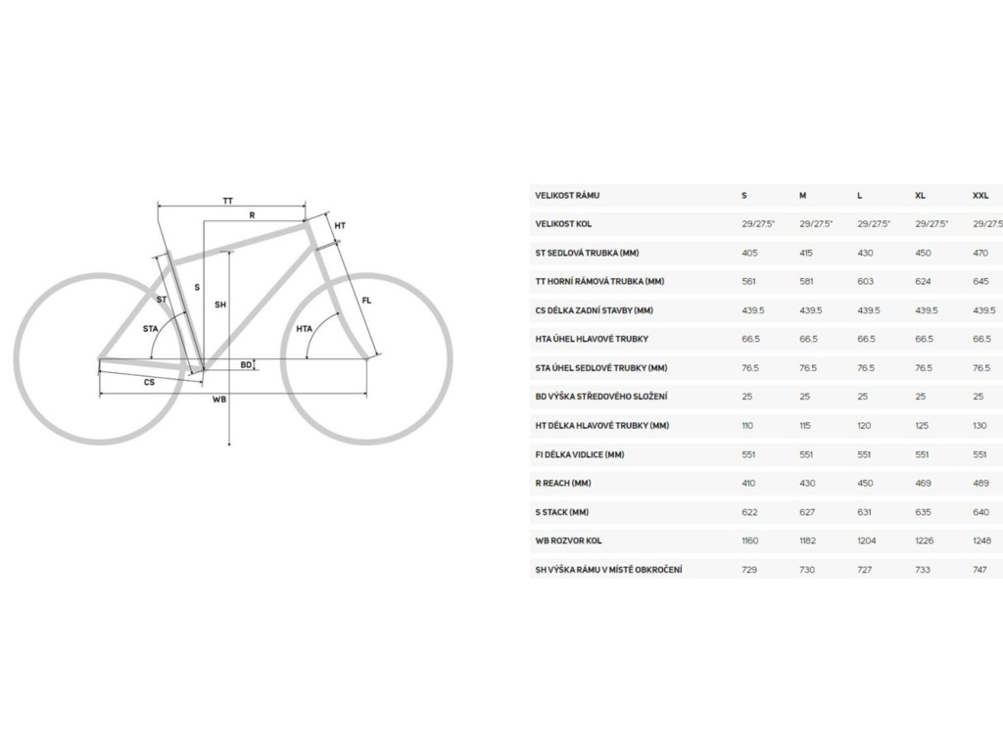
Task: Click the TT label on the bike diagram
Action: point(227,200)
